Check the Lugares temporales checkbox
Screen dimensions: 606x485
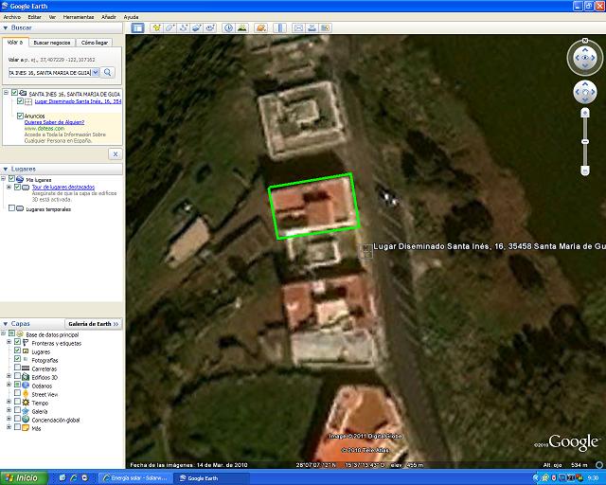point(11,208)
